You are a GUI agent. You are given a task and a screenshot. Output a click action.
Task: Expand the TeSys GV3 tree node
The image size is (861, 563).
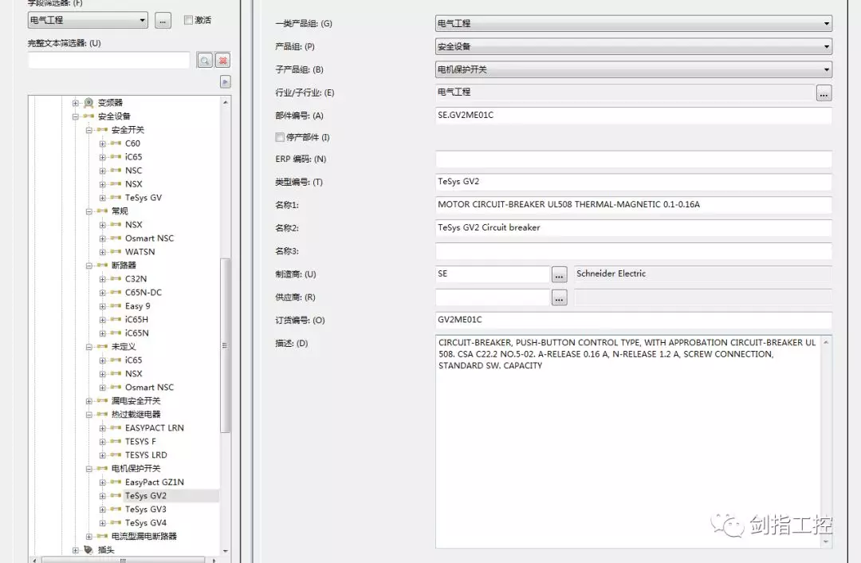click(x=102, y=510)
